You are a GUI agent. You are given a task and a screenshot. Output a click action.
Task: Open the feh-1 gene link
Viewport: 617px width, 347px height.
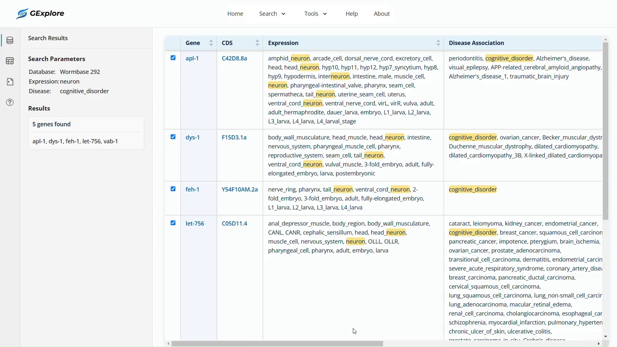click(x=192, y=189)
